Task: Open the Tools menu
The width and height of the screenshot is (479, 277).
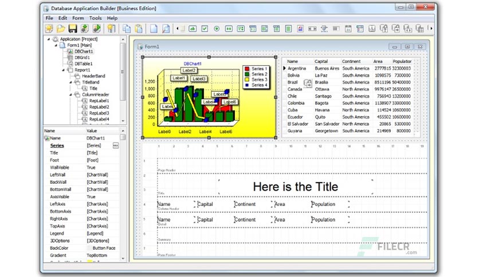Action: [95, 18]
